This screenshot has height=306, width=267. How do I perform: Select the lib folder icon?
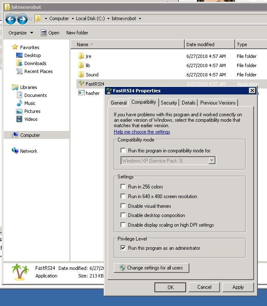[x=81, y=65]
